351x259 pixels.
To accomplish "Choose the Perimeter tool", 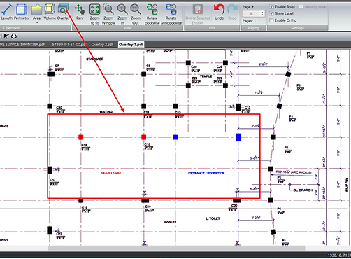I will point(22,12).
